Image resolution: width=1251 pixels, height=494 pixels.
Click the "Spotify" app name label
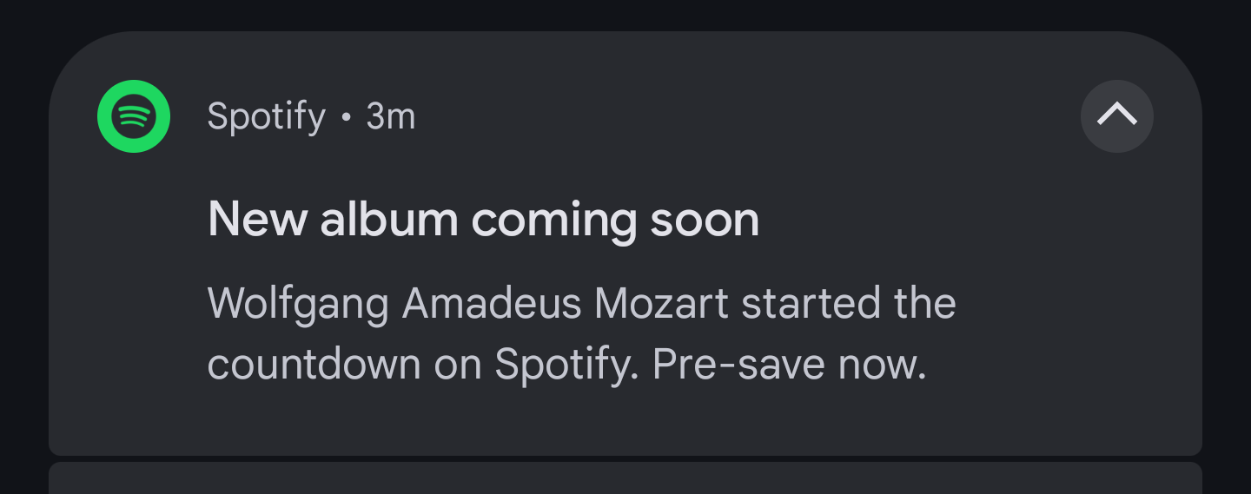[x=266, y=116]
